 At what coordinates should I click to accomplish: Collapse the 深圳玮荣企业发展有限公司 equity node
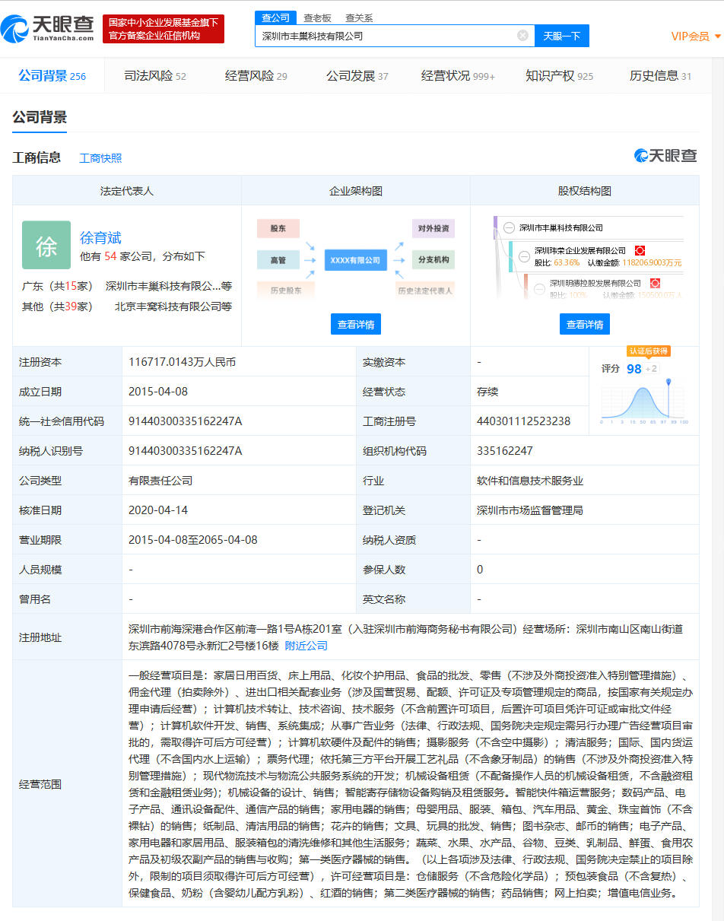click(x=523, y=256)
